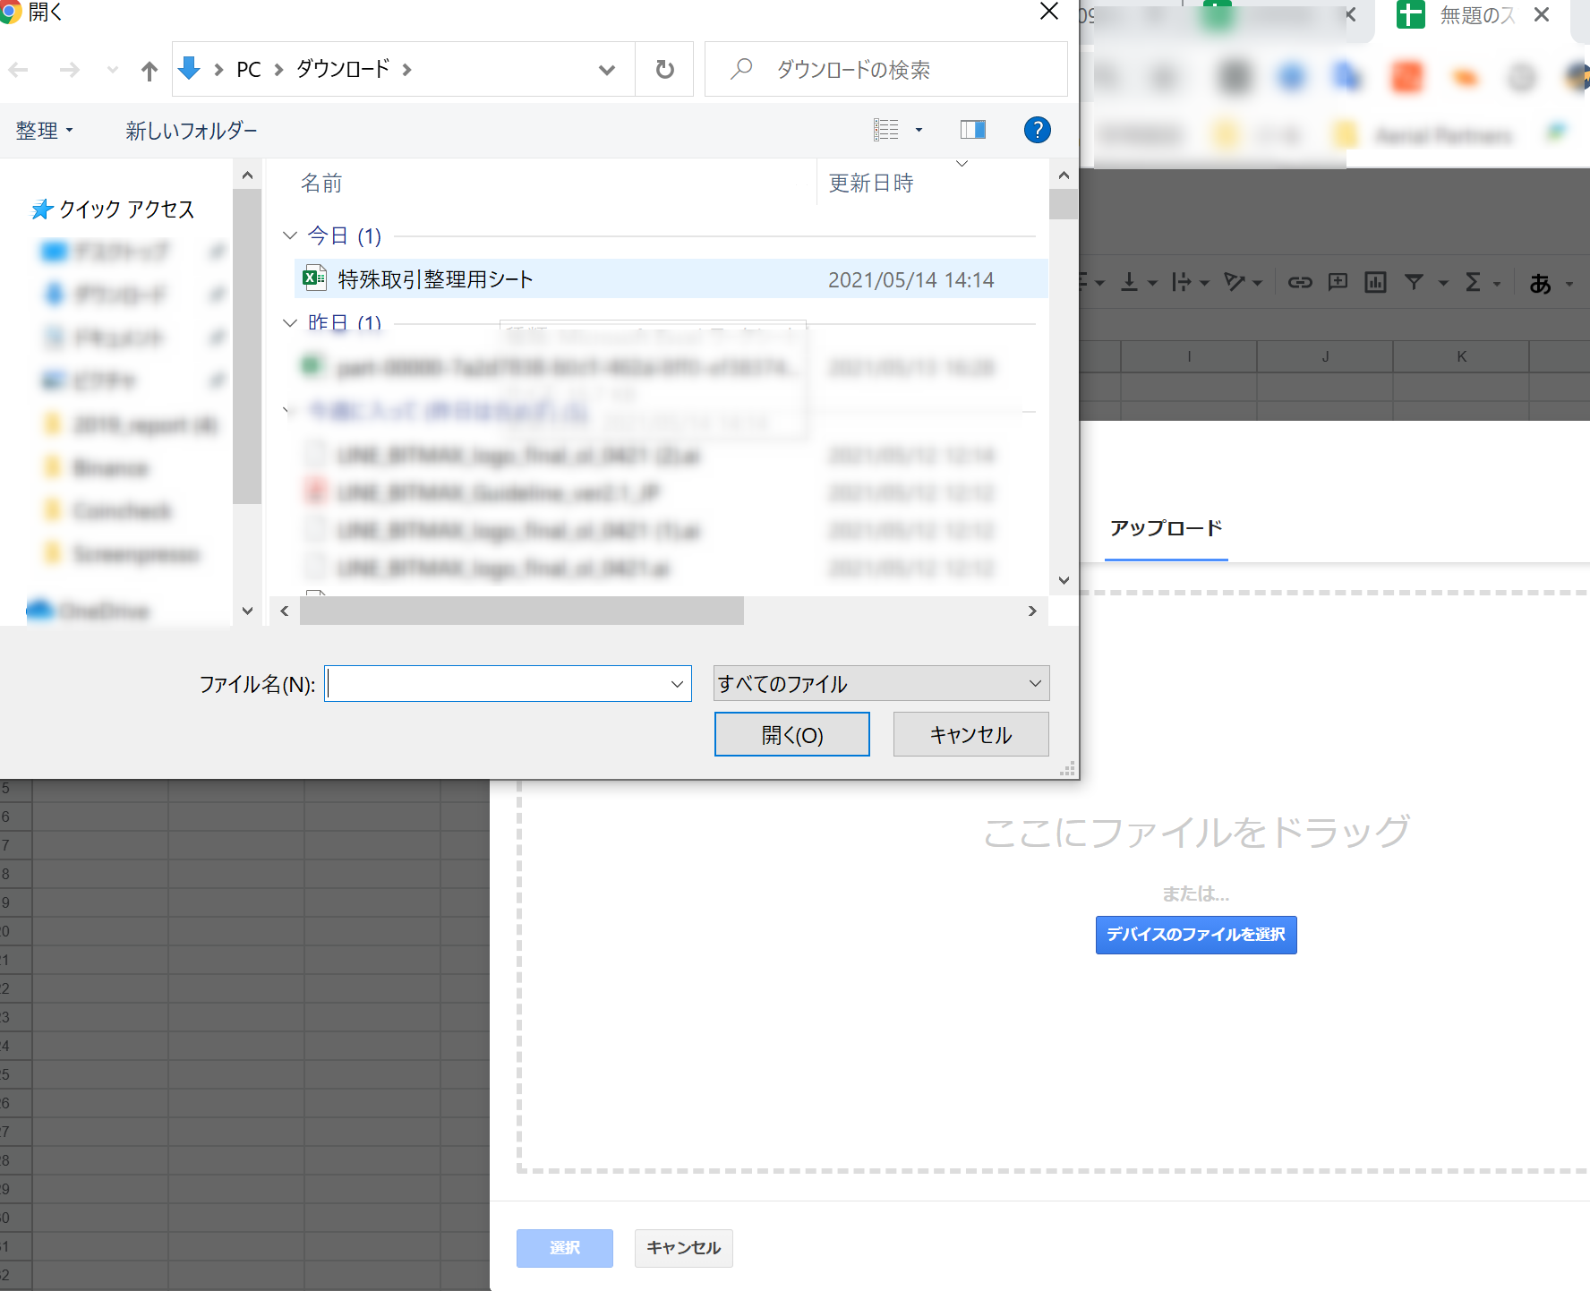
Task: Open the help question mark icon
Action: point(1037,131)
